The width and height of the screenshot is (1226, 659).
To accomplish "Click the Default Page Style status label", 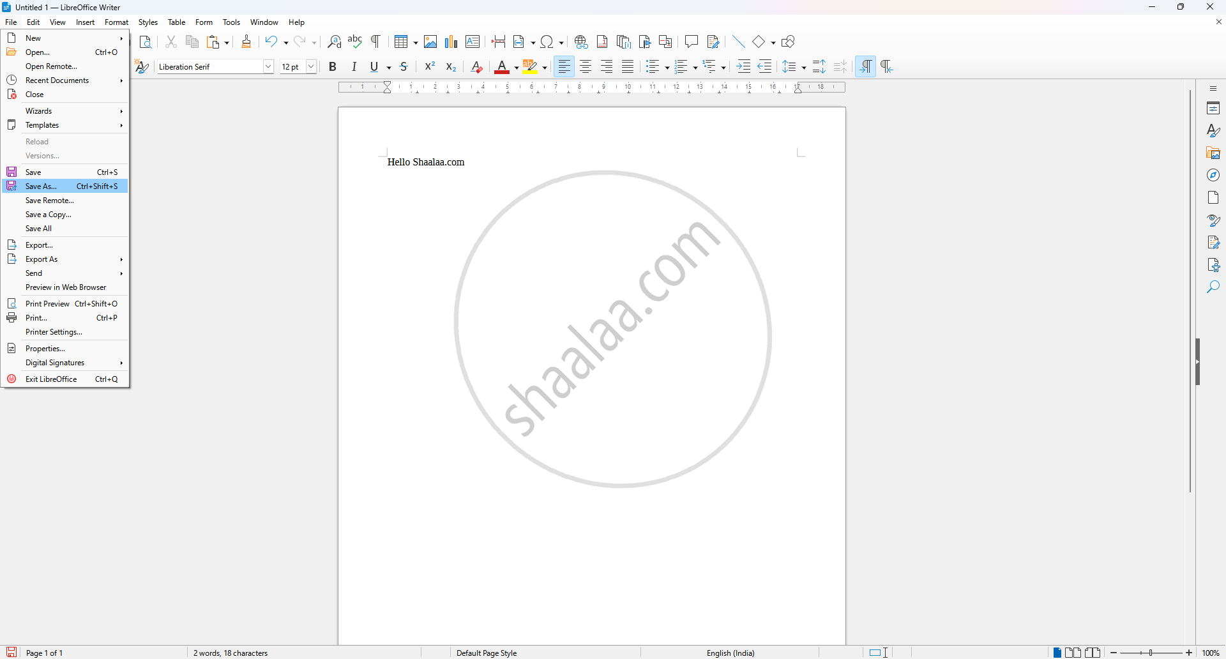I will click(x=487, y=653).
